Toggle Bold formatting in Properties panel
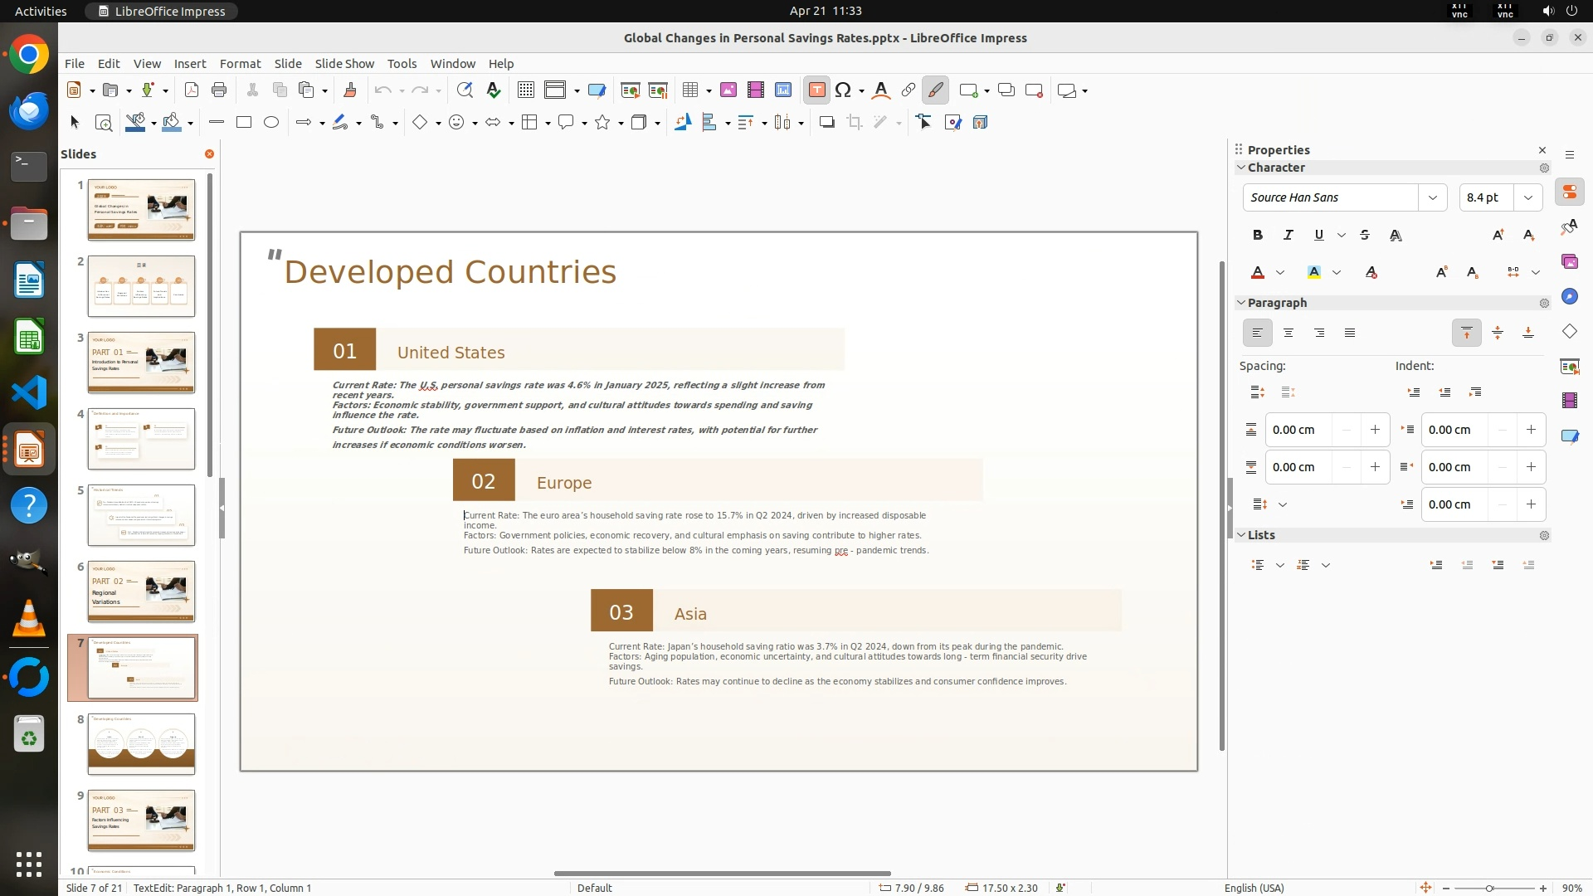Viewport: 1593px width, 896px height. pyautogui.click(x=1258, y=236)
